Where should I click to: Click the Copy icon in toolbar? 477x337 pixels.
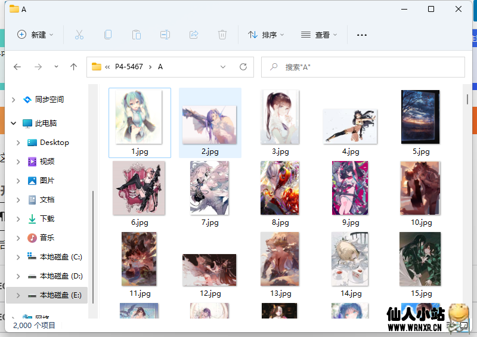tap(108, 35)
